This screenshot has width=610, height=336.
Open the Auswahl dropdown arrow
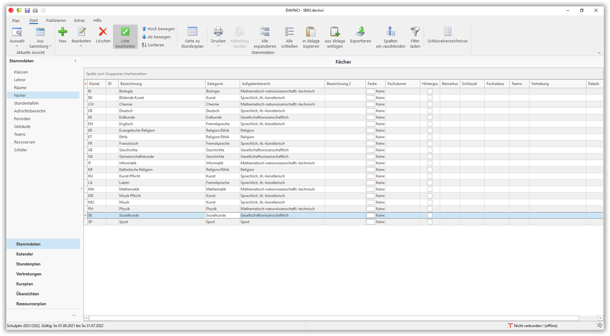pyautogui.click(x=17, y=46)
